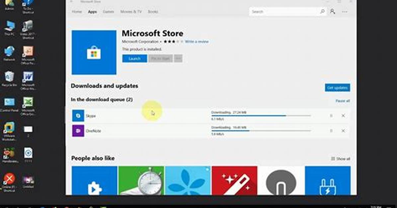The height and width of the screenshot is (208, 397).
Task: Pause the Skype download
Action: [x=331, y=116]
